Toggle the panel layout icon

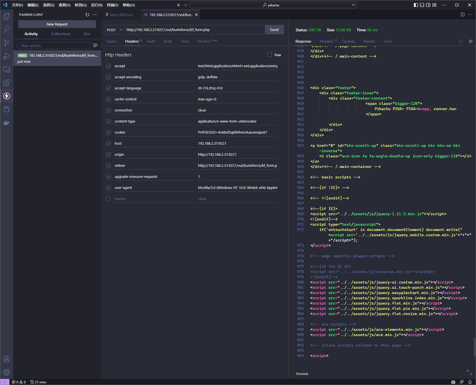click(422, 5)
